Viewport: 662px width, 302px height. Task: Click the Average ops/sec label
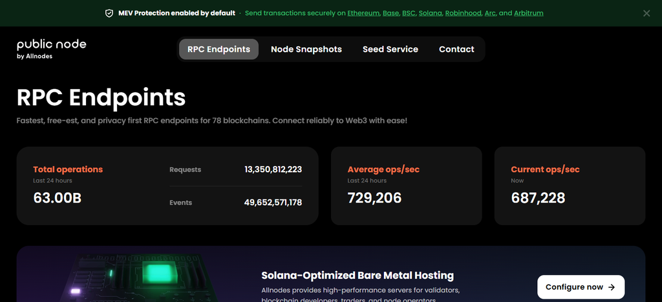[383, 169]
